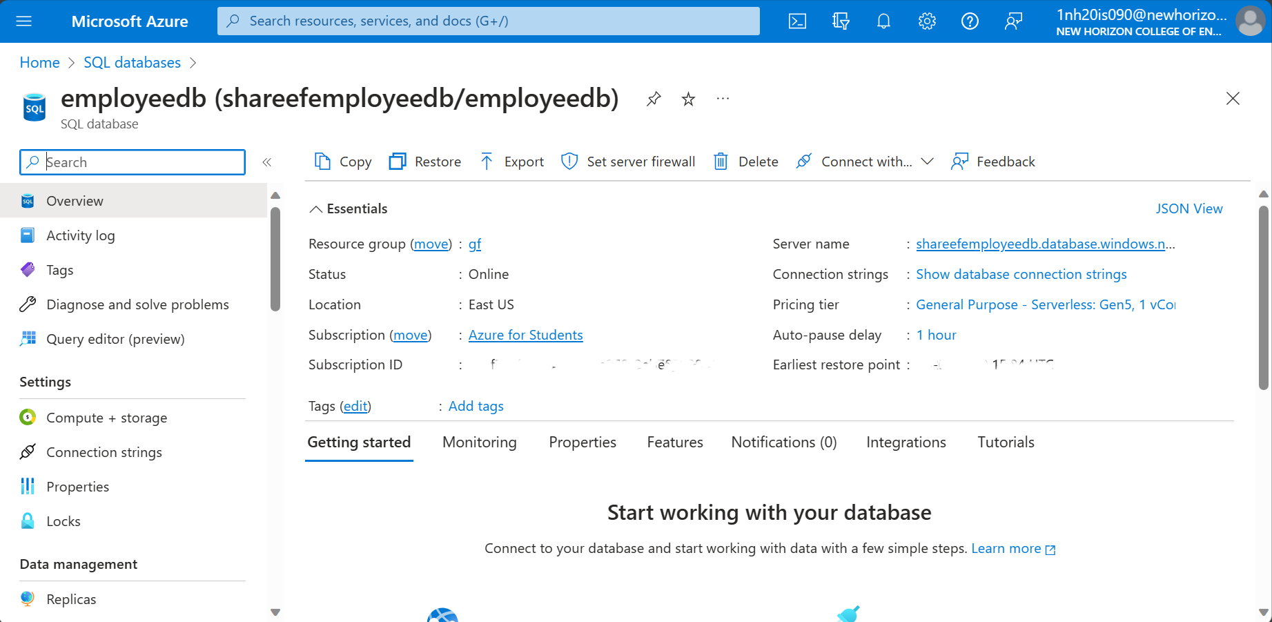Set server firewall rules
The image size is (1272, 622).
[628, 161]
